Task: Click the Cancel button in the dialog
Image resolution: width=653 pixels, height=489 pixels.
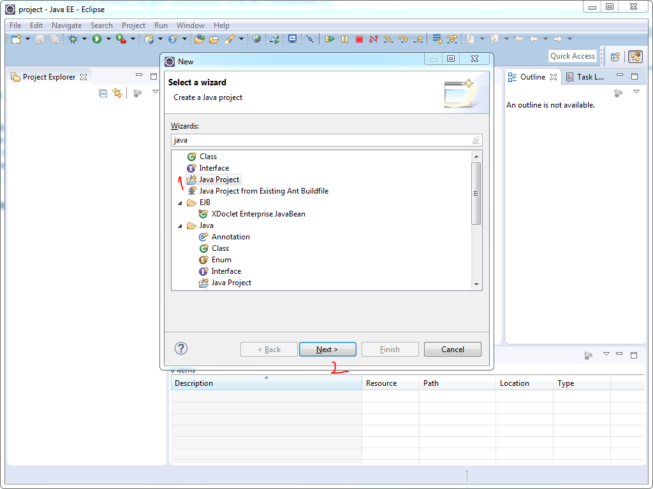Action: (452, 350)
